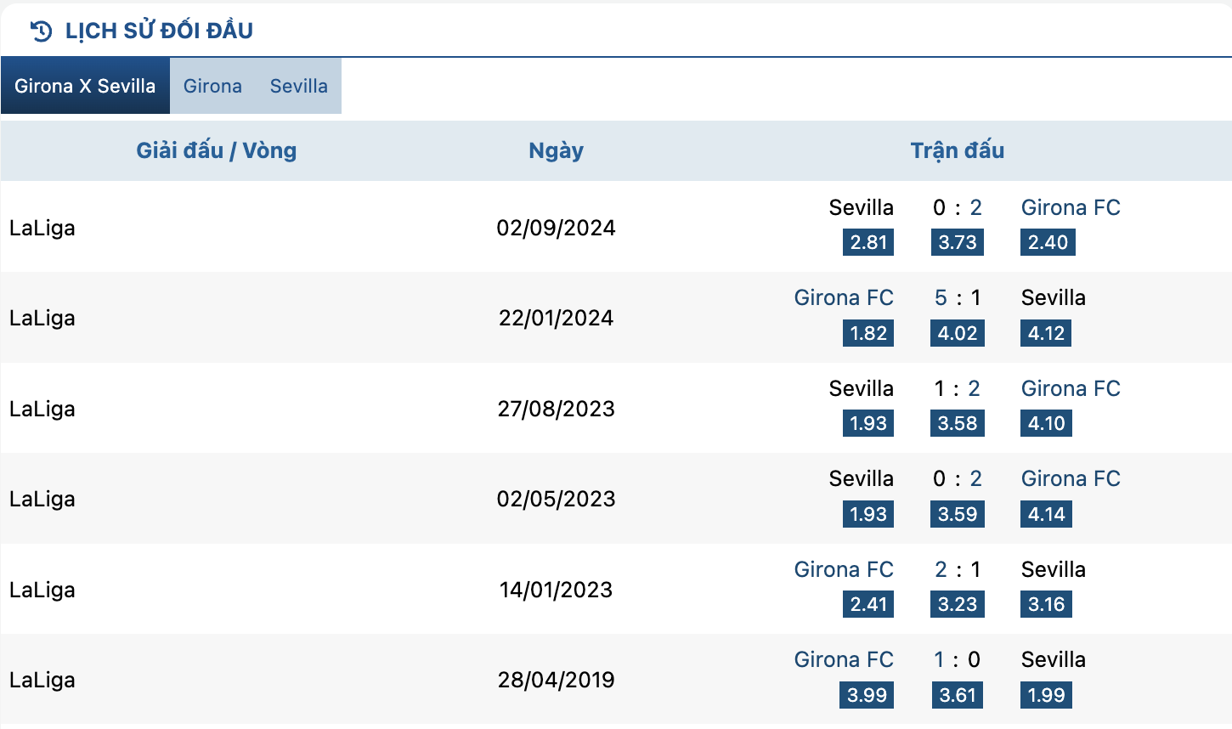Viewport: 1232px width, 729px height.
Task: Click LaLiga in the 28/04/2019 row
Action: 42,680
